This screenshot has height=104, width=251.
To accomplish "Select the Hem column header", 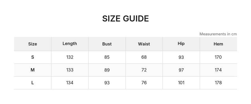I will click(218, 44).
